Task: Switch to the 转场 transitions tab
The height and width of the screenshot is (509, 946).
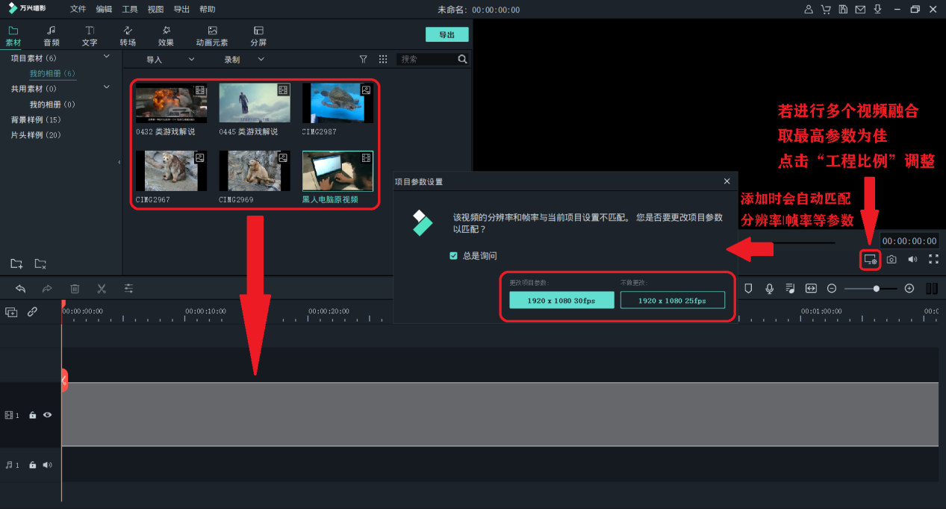Action: (x=127, y=34)
